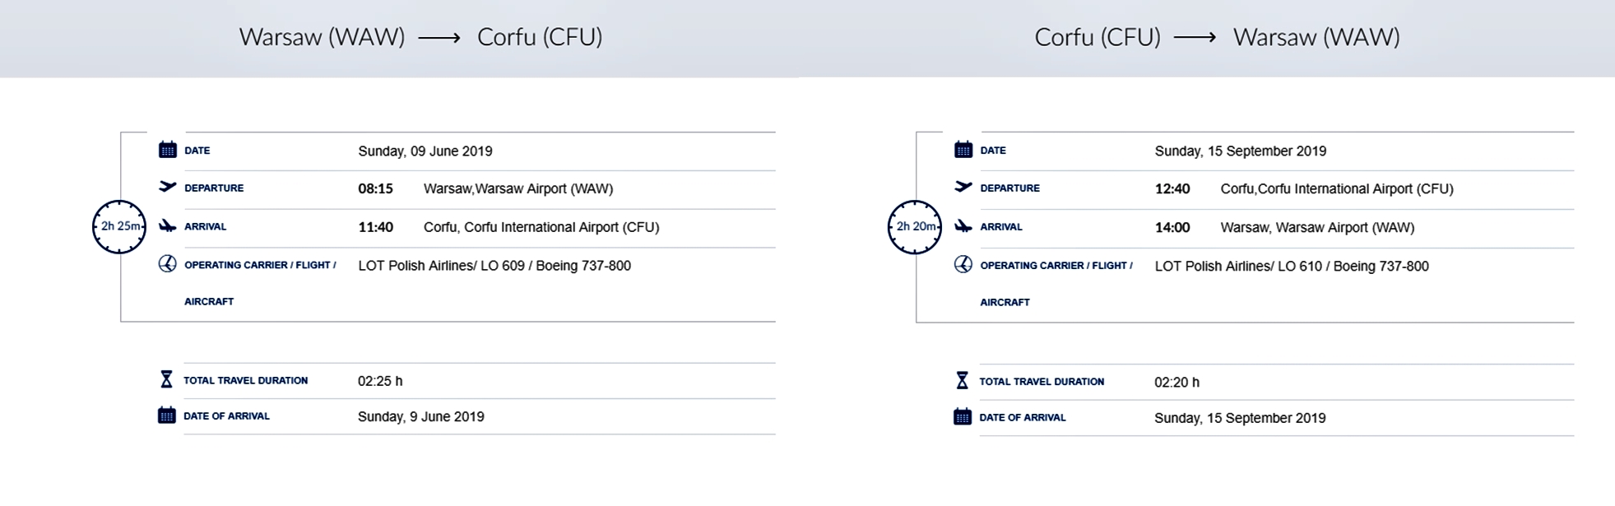Click the takeoff plane icon for the Corfu departure
Screen dimensions: 1615x506
963,187
